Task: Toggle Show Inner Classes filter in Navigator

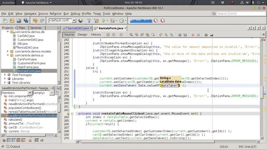Action: click(23, 140)
